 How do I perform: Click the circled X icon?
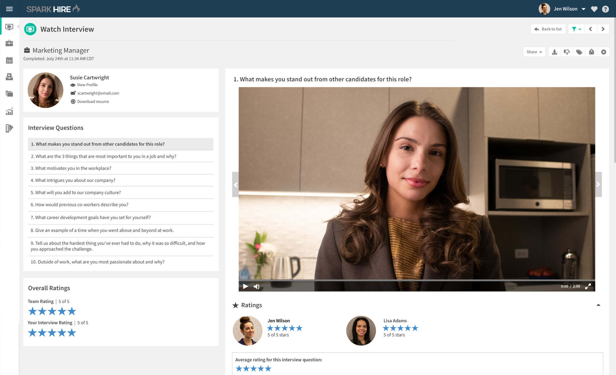coord(604,52)
